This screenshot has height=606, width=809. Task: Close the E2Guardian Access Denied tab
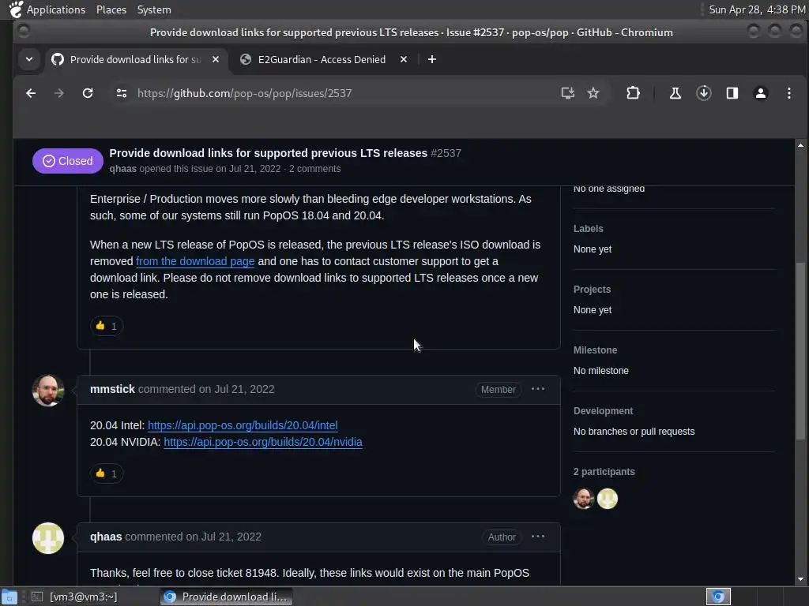point(404,59)
